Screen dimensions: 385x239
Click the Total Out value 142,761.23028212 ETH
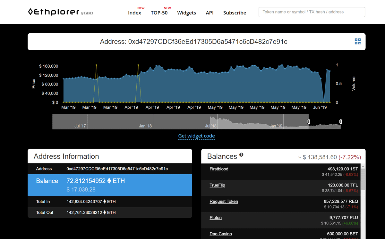point(91,212)
